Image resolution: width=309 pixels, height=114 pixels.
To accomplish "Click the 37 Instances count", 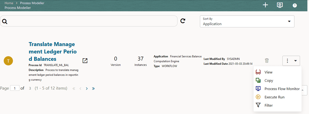I will [140, 58].
